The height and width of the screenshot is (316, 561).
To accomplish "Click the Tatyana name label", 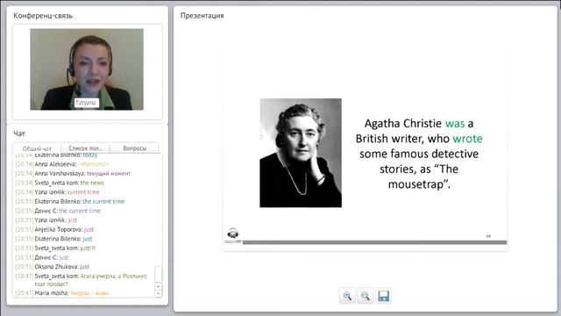I will click(x=86, y=103).
